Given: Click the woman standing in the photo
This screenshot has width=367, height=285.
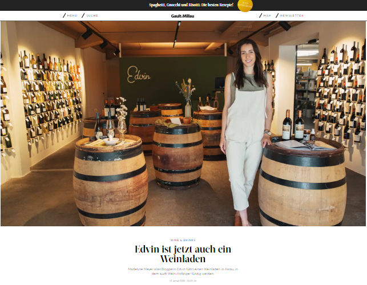Looking at the screenshot, I should pyautogui.click(x=246, y=132).
